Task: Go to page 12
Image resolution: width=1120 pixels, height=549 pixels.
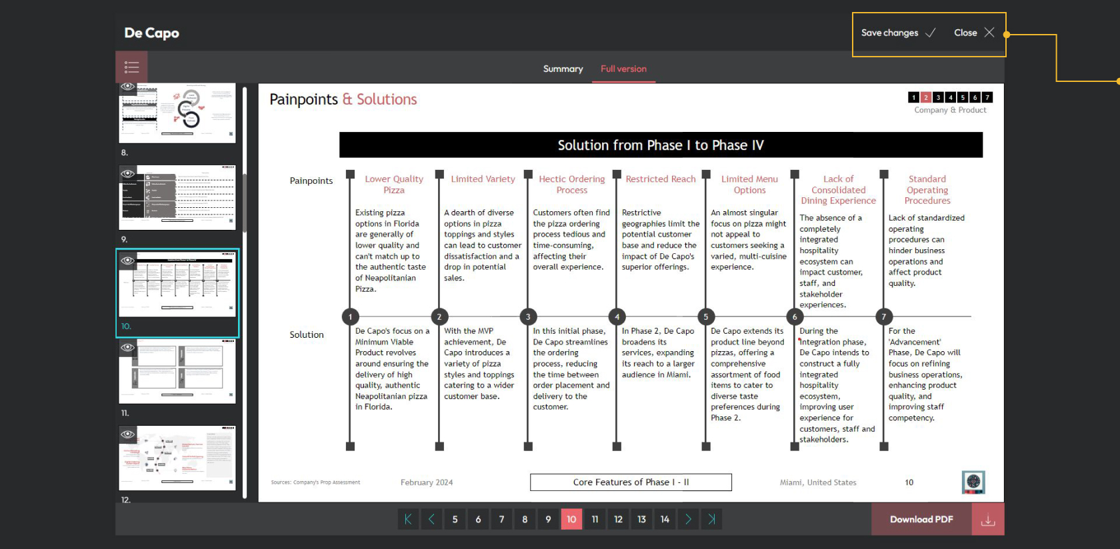Action: 618,519
